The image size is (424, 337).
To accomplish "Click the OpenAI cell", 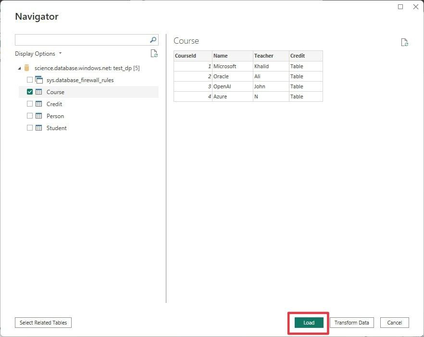I will 233,86.
